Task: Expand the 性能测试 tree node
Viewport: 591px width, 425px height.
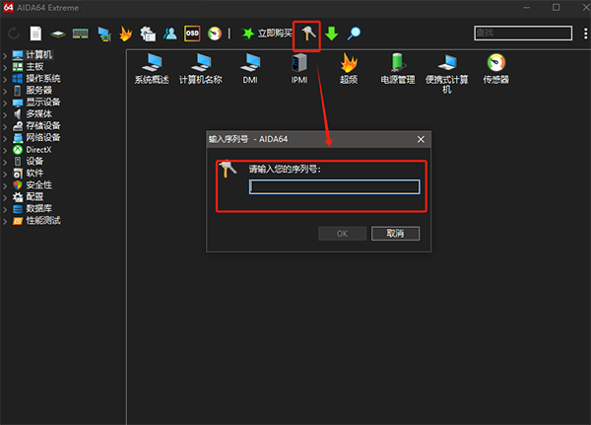Action: coord(5,222)
